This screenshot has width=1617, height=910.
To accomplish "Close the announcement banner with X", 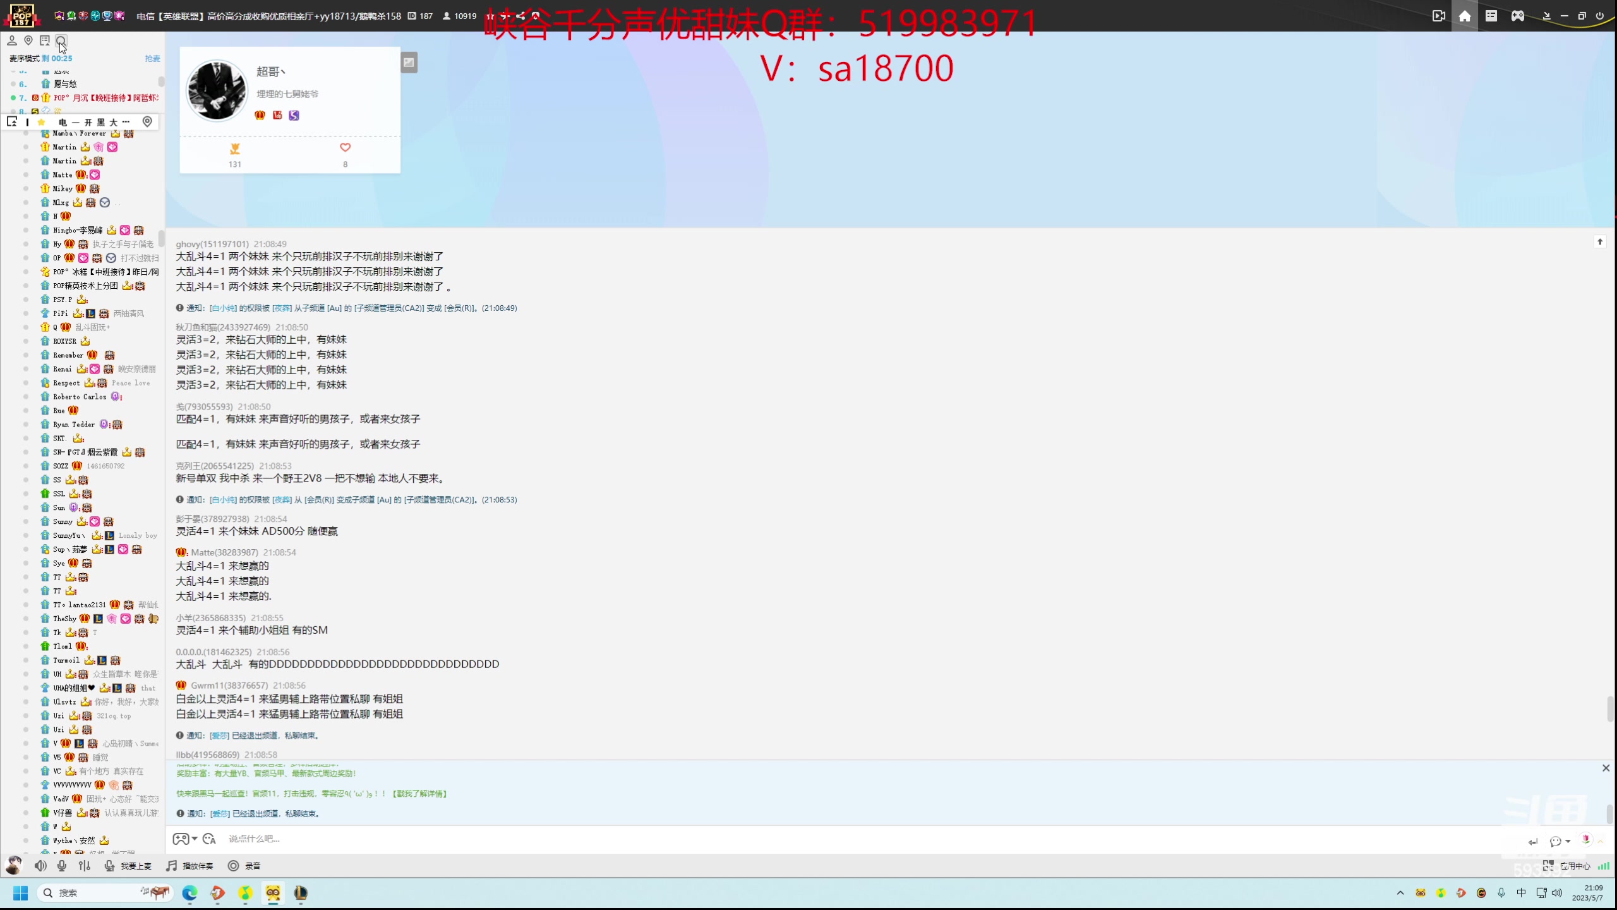I will click(x=1606, y=768).
